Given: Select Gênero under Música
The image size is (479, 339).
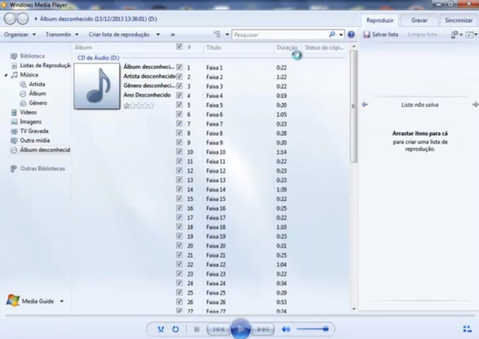Looking at the screenshot, I should [37, 103].
